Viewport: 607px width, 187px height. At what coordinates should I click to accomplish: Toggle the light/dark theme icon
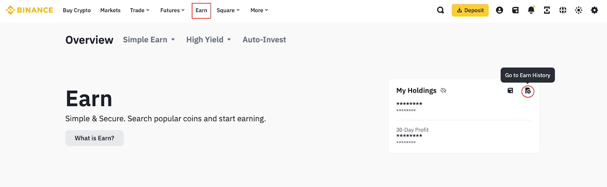point(579,10)
